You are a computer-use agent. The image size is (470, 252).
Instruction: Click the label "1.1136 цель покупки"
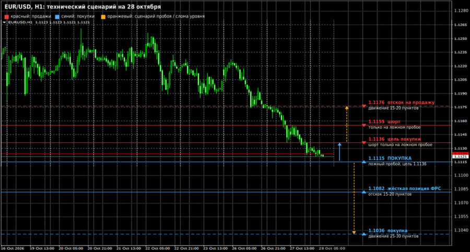coord(394,139)
